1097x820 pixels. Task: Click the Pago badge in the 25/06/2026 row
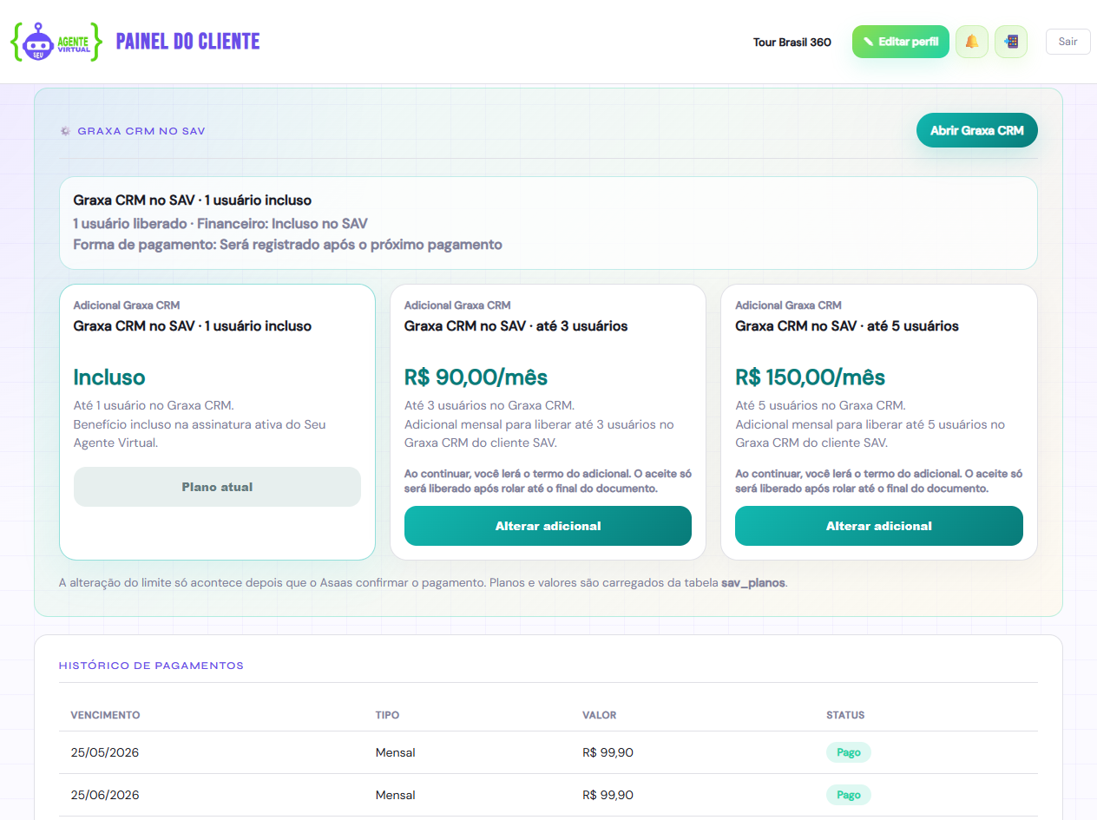pos(848,795)
